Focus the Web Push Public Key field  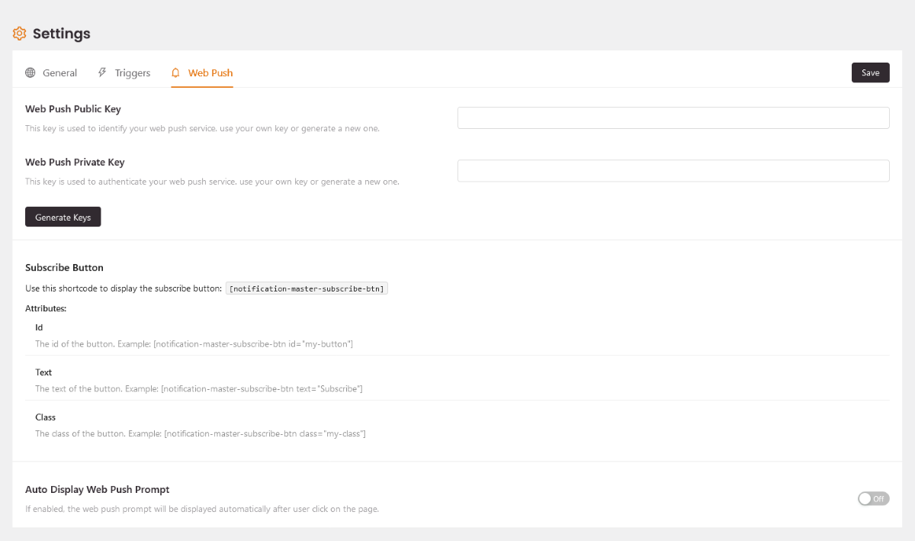point(673,118)
